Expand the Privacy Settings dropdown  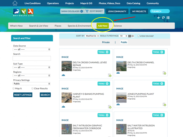[31, 84]
